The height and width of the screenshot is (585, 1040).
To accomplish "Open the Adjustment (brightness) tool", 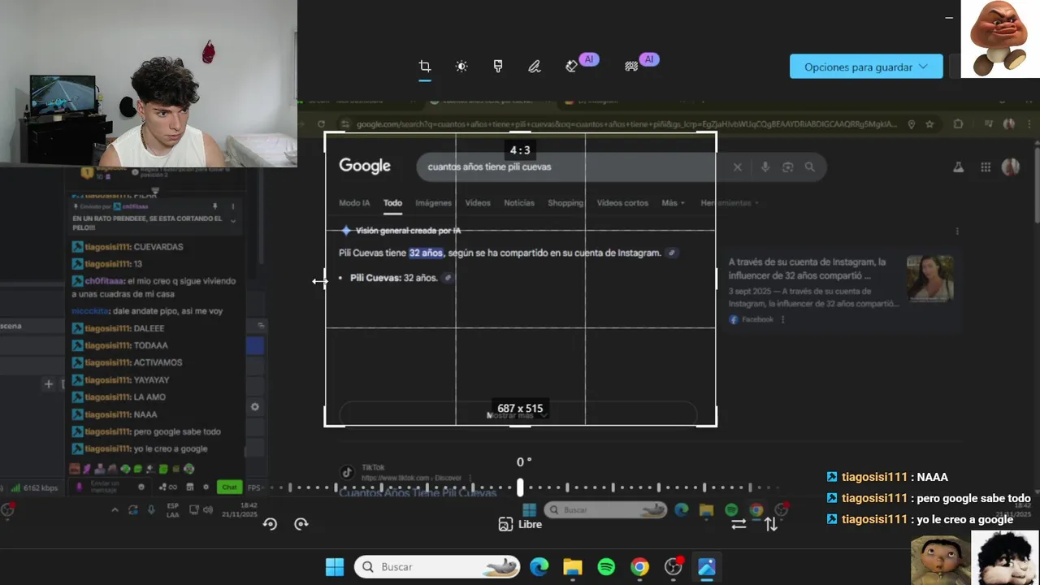I will click(x=461, y=67).
